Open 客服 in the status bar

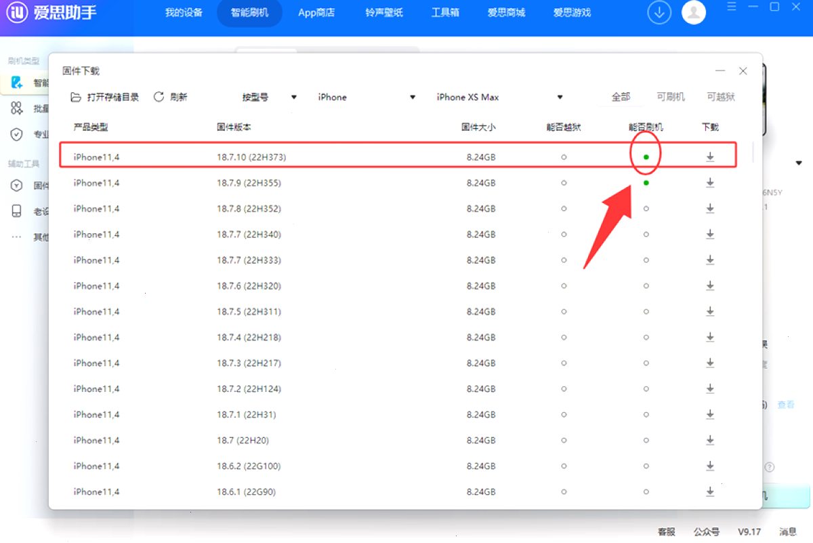pyautogui.click(x=667, y=532)
